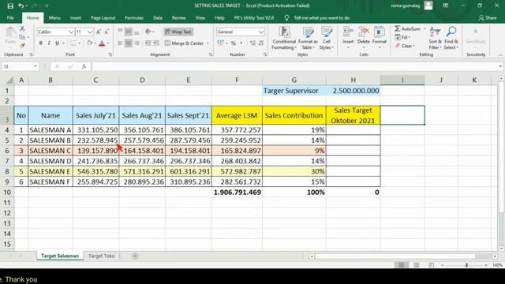The height and width of the screenshot is (284, 505).
Task: Toggle Align Left
Action: 120,43
